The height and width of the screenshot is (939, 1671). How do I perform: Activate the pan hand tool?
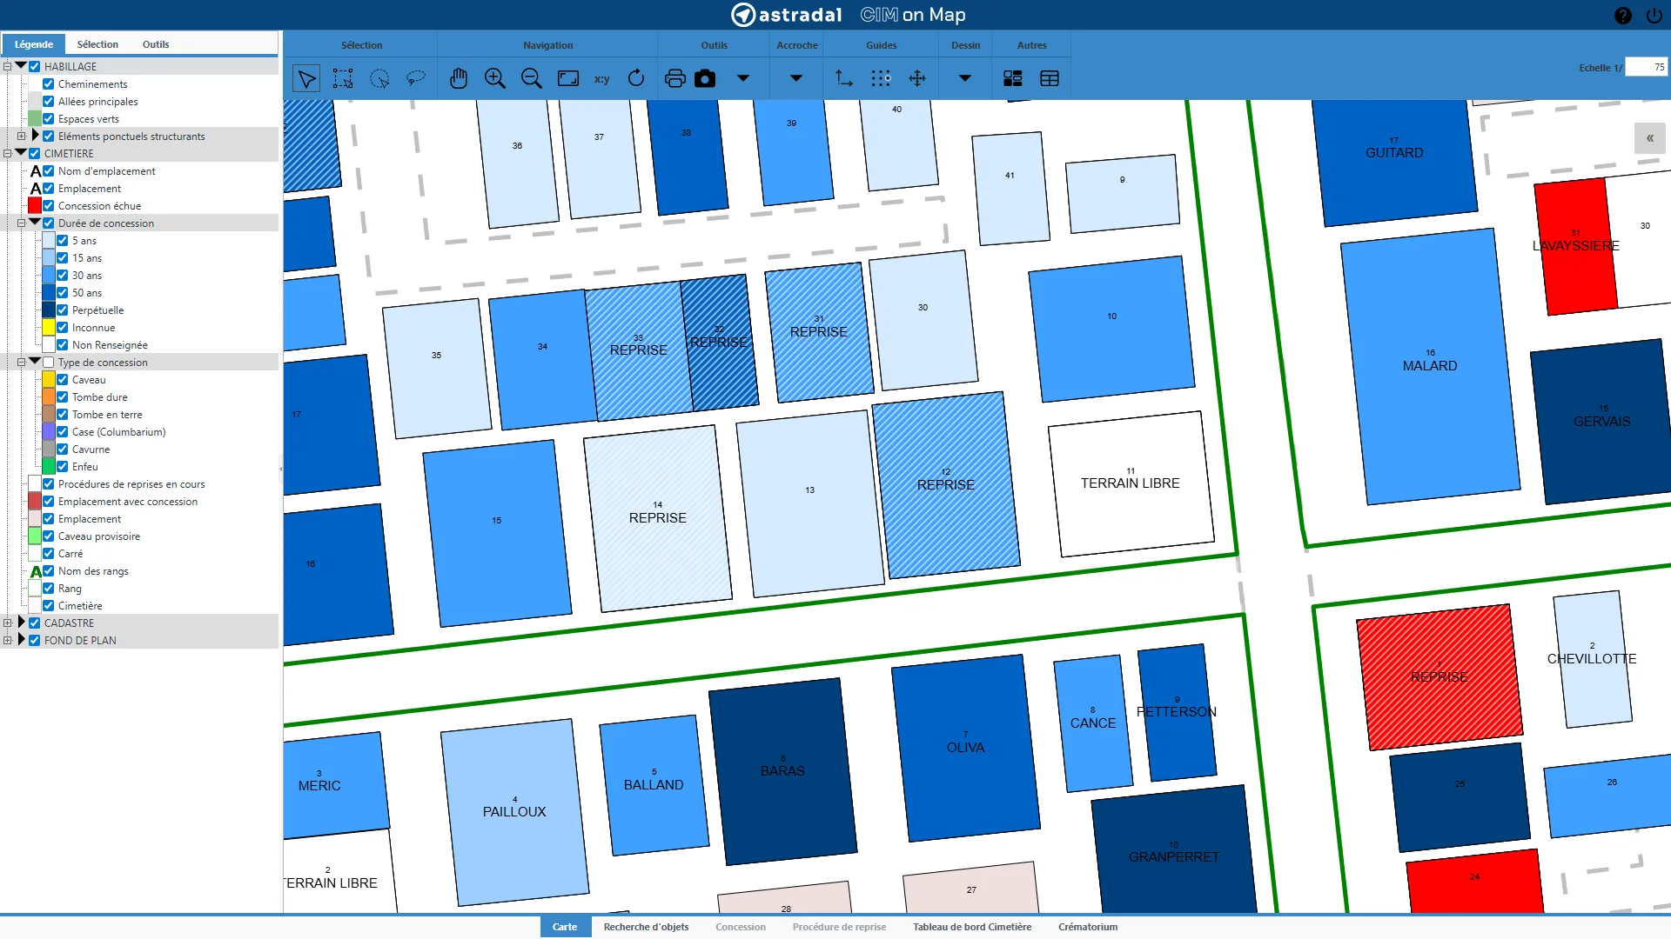tap(459, 79)
